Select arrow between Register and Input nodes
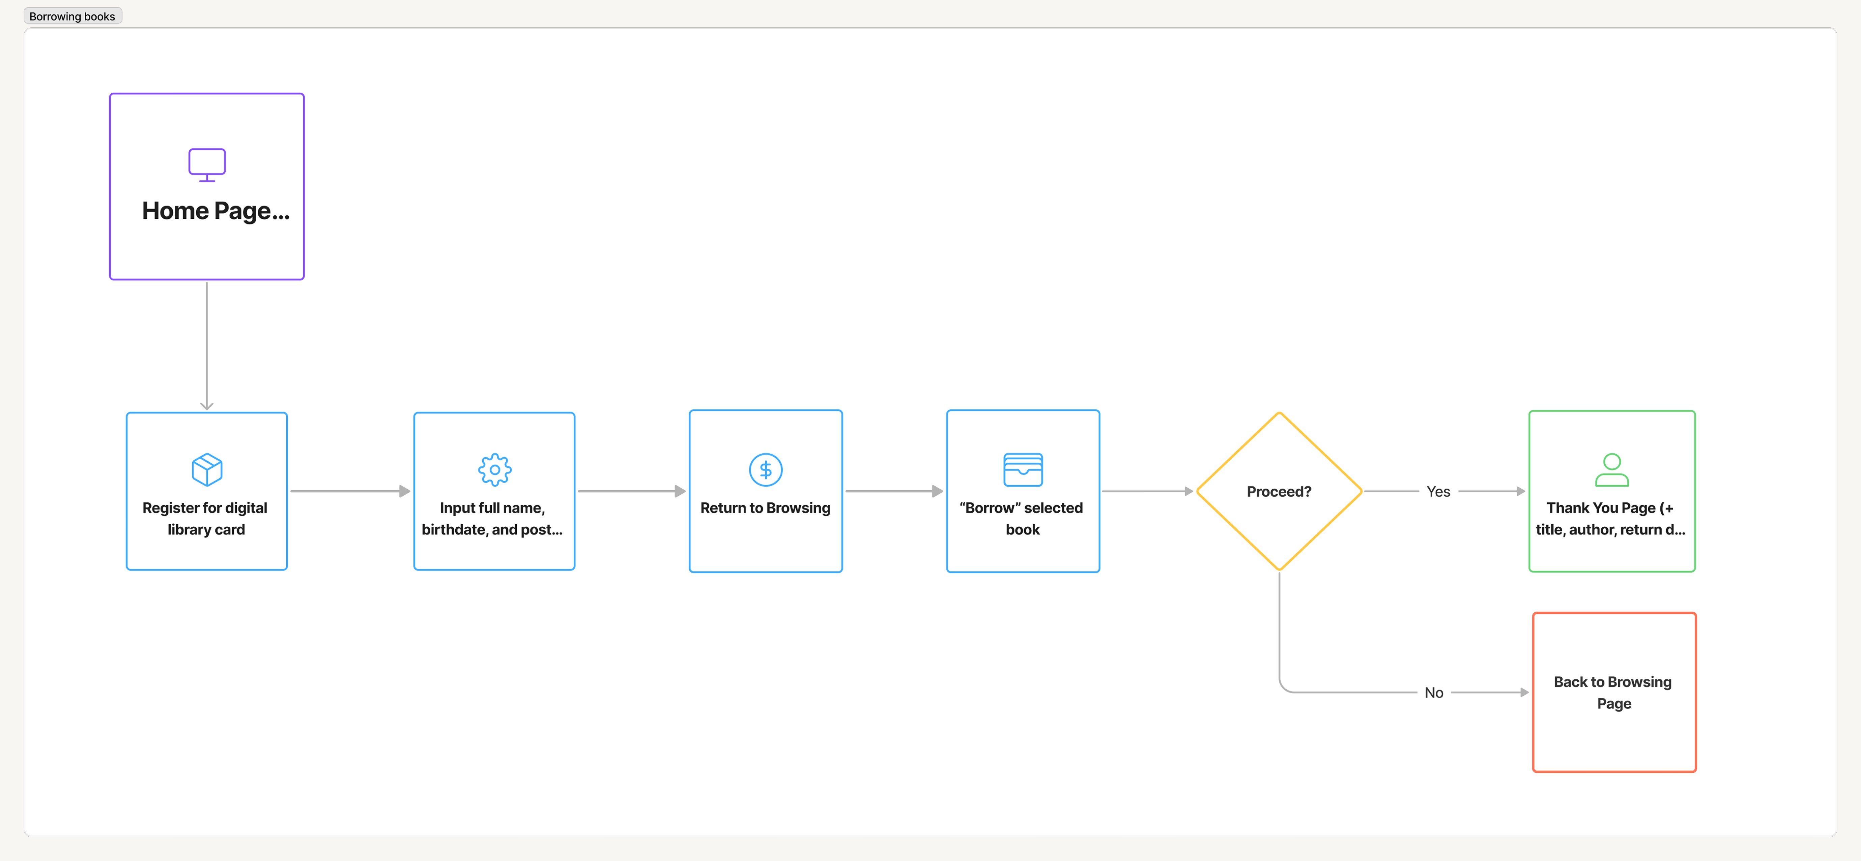 (349, 491)
